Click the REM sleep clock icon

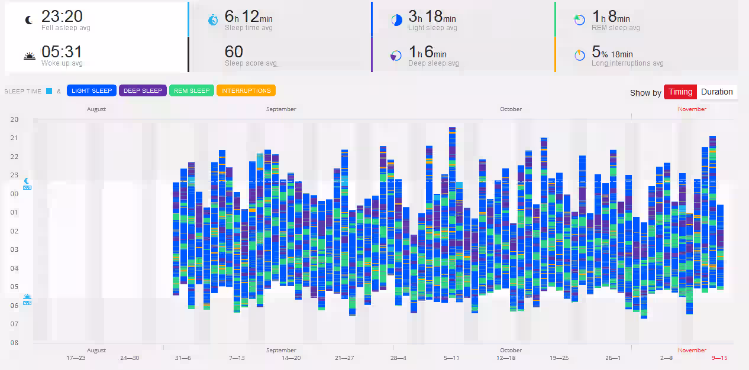580,20
